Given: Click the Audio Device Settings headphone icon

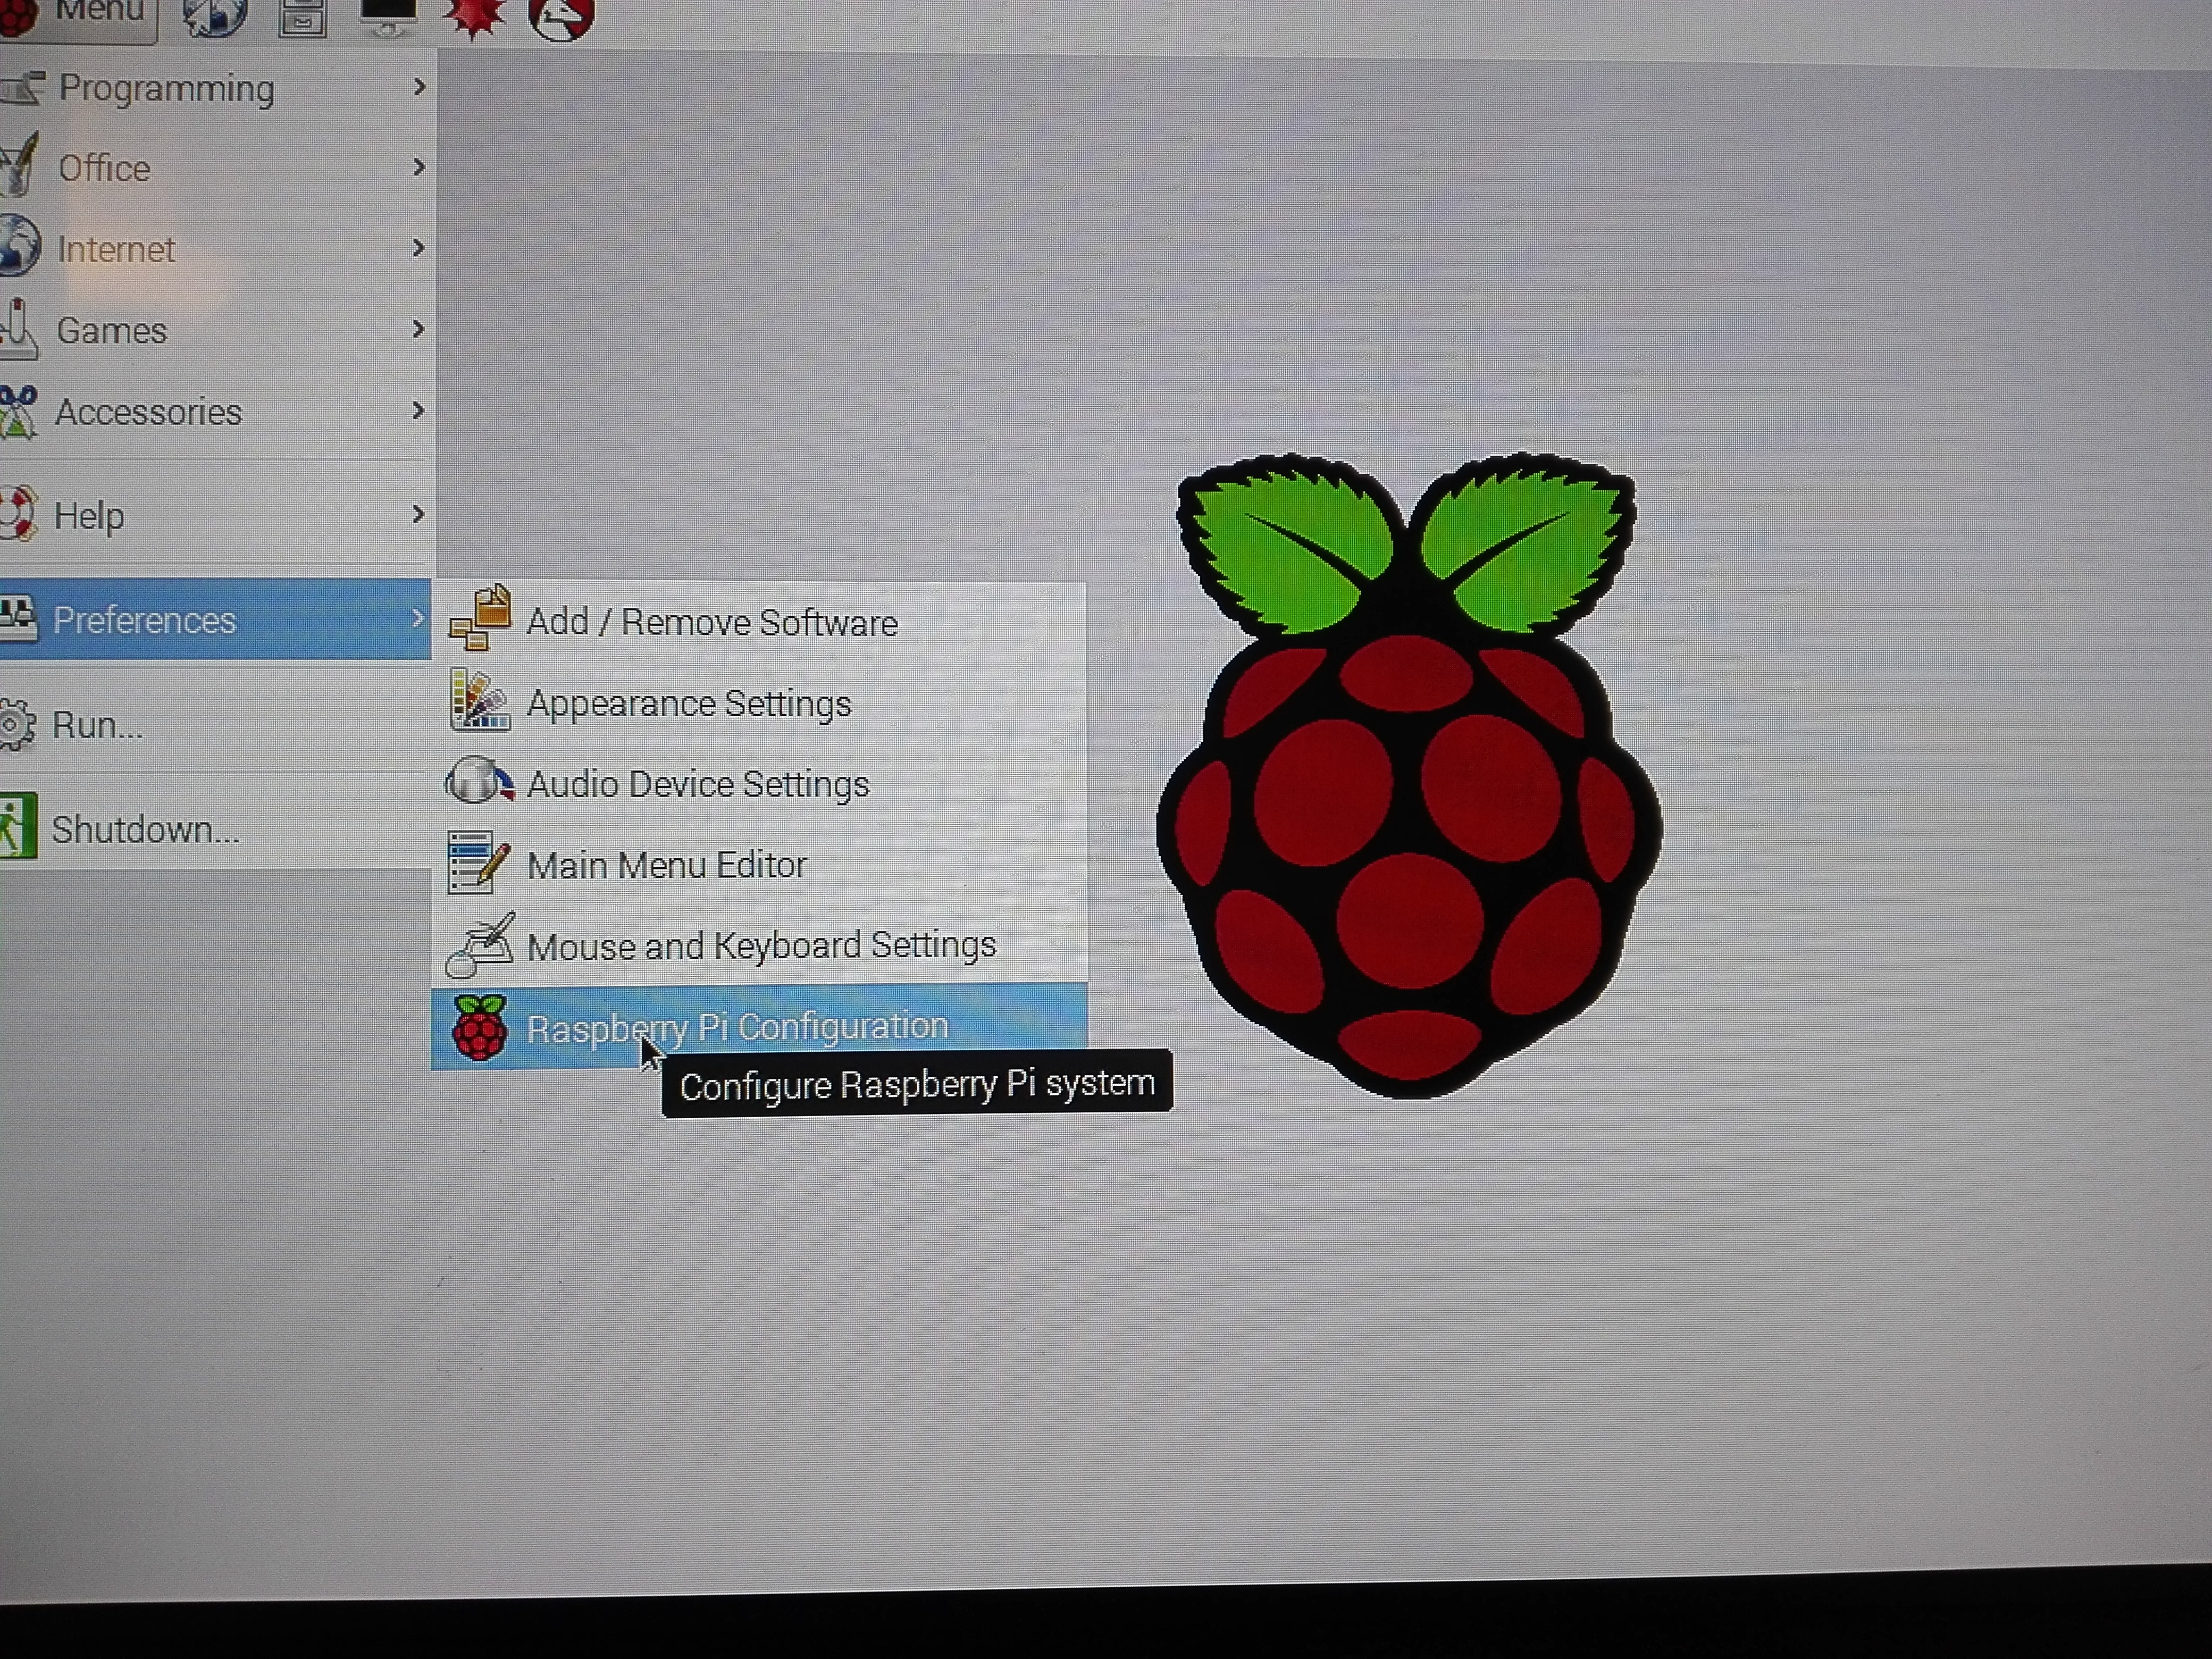Looking at the screenshot, I should click(x=479, y=781).
